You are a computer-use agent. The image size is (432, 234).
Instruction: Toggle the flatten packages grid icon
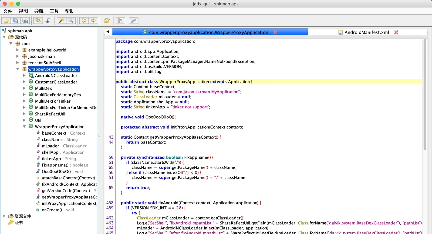point(48,21)
